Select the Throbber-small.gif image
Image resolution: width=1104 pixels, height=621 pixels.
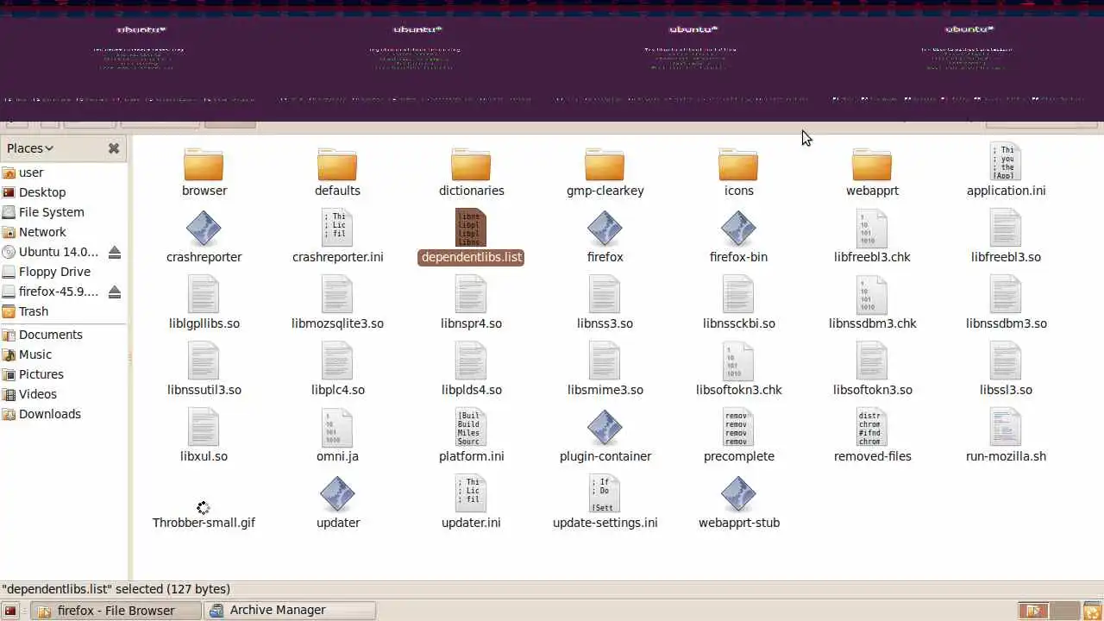pos(204,508)
